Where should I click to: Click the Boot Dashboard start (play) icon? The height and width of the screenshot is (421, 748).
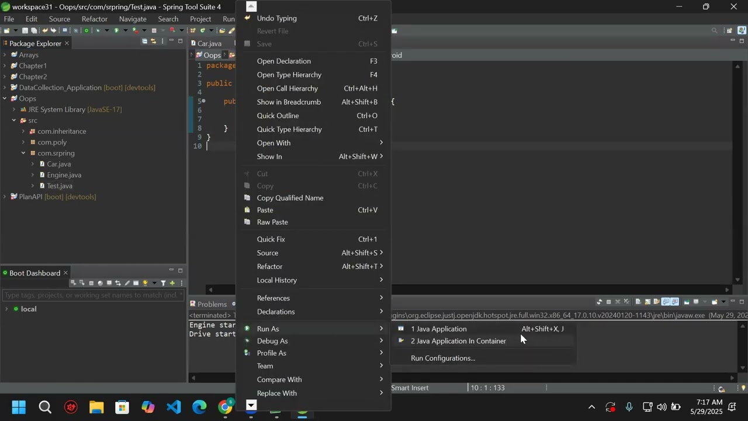coord(74,283)
